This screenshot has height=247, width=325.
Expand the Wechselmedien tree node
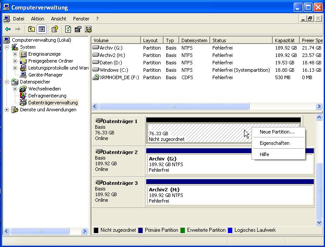pyautogui.click(x=15, y=89)
